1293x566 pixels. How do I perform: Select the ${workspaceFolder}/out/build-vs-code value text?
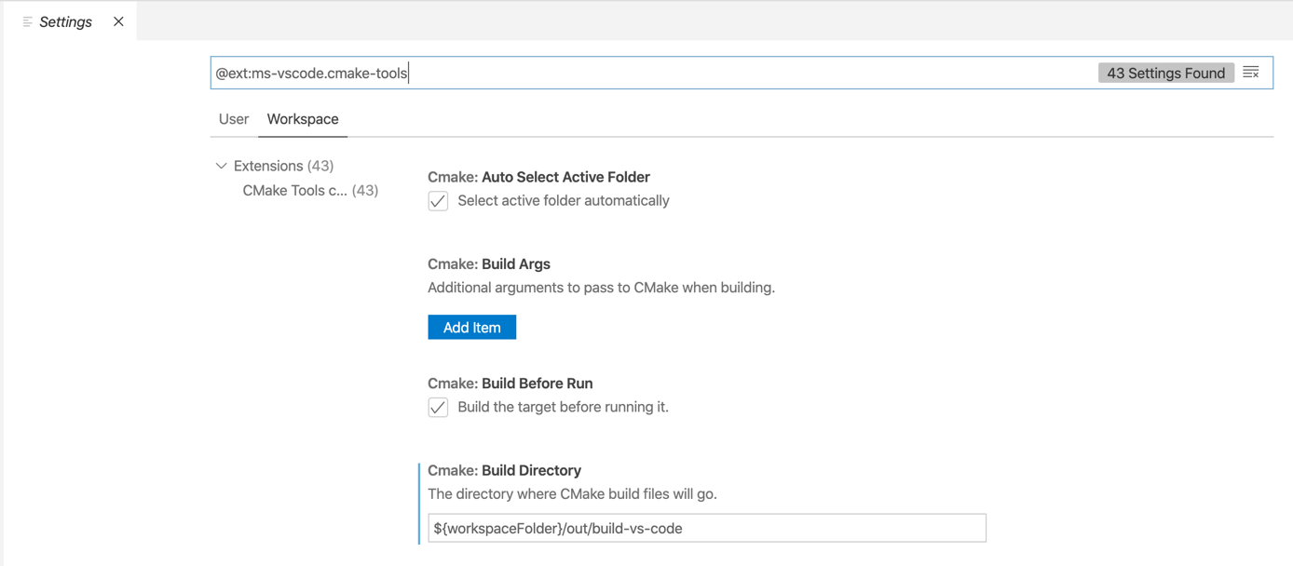[552, 527]
